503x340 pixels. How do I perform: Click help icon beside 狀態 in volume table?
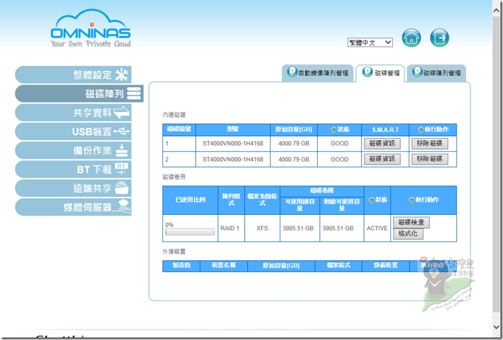point(372,200)
